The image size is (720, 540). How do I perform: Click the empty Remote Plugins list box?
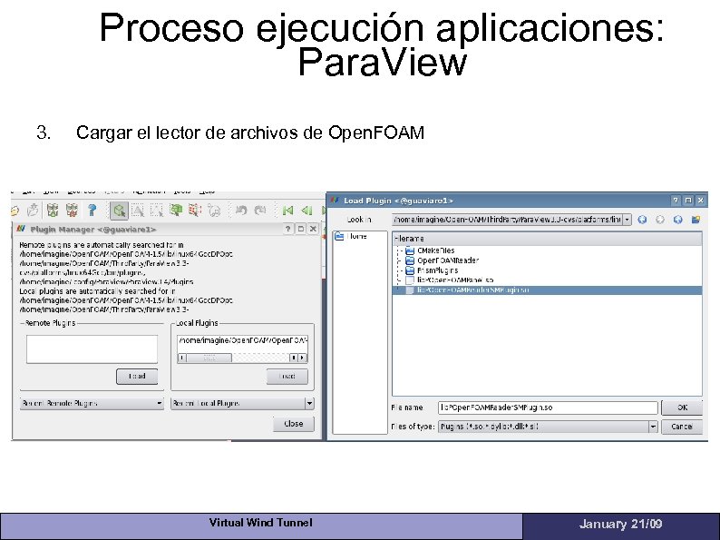coord(92,349)
